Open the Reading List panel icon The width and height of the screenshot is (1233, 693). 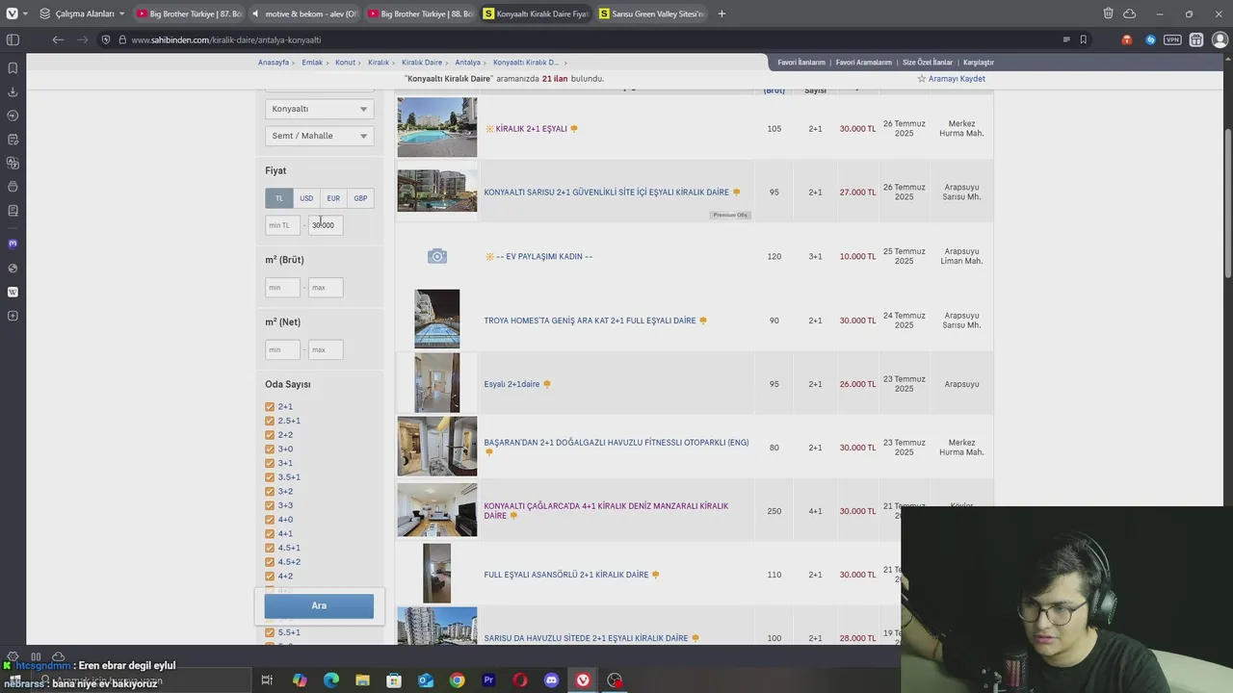(13, 211)
